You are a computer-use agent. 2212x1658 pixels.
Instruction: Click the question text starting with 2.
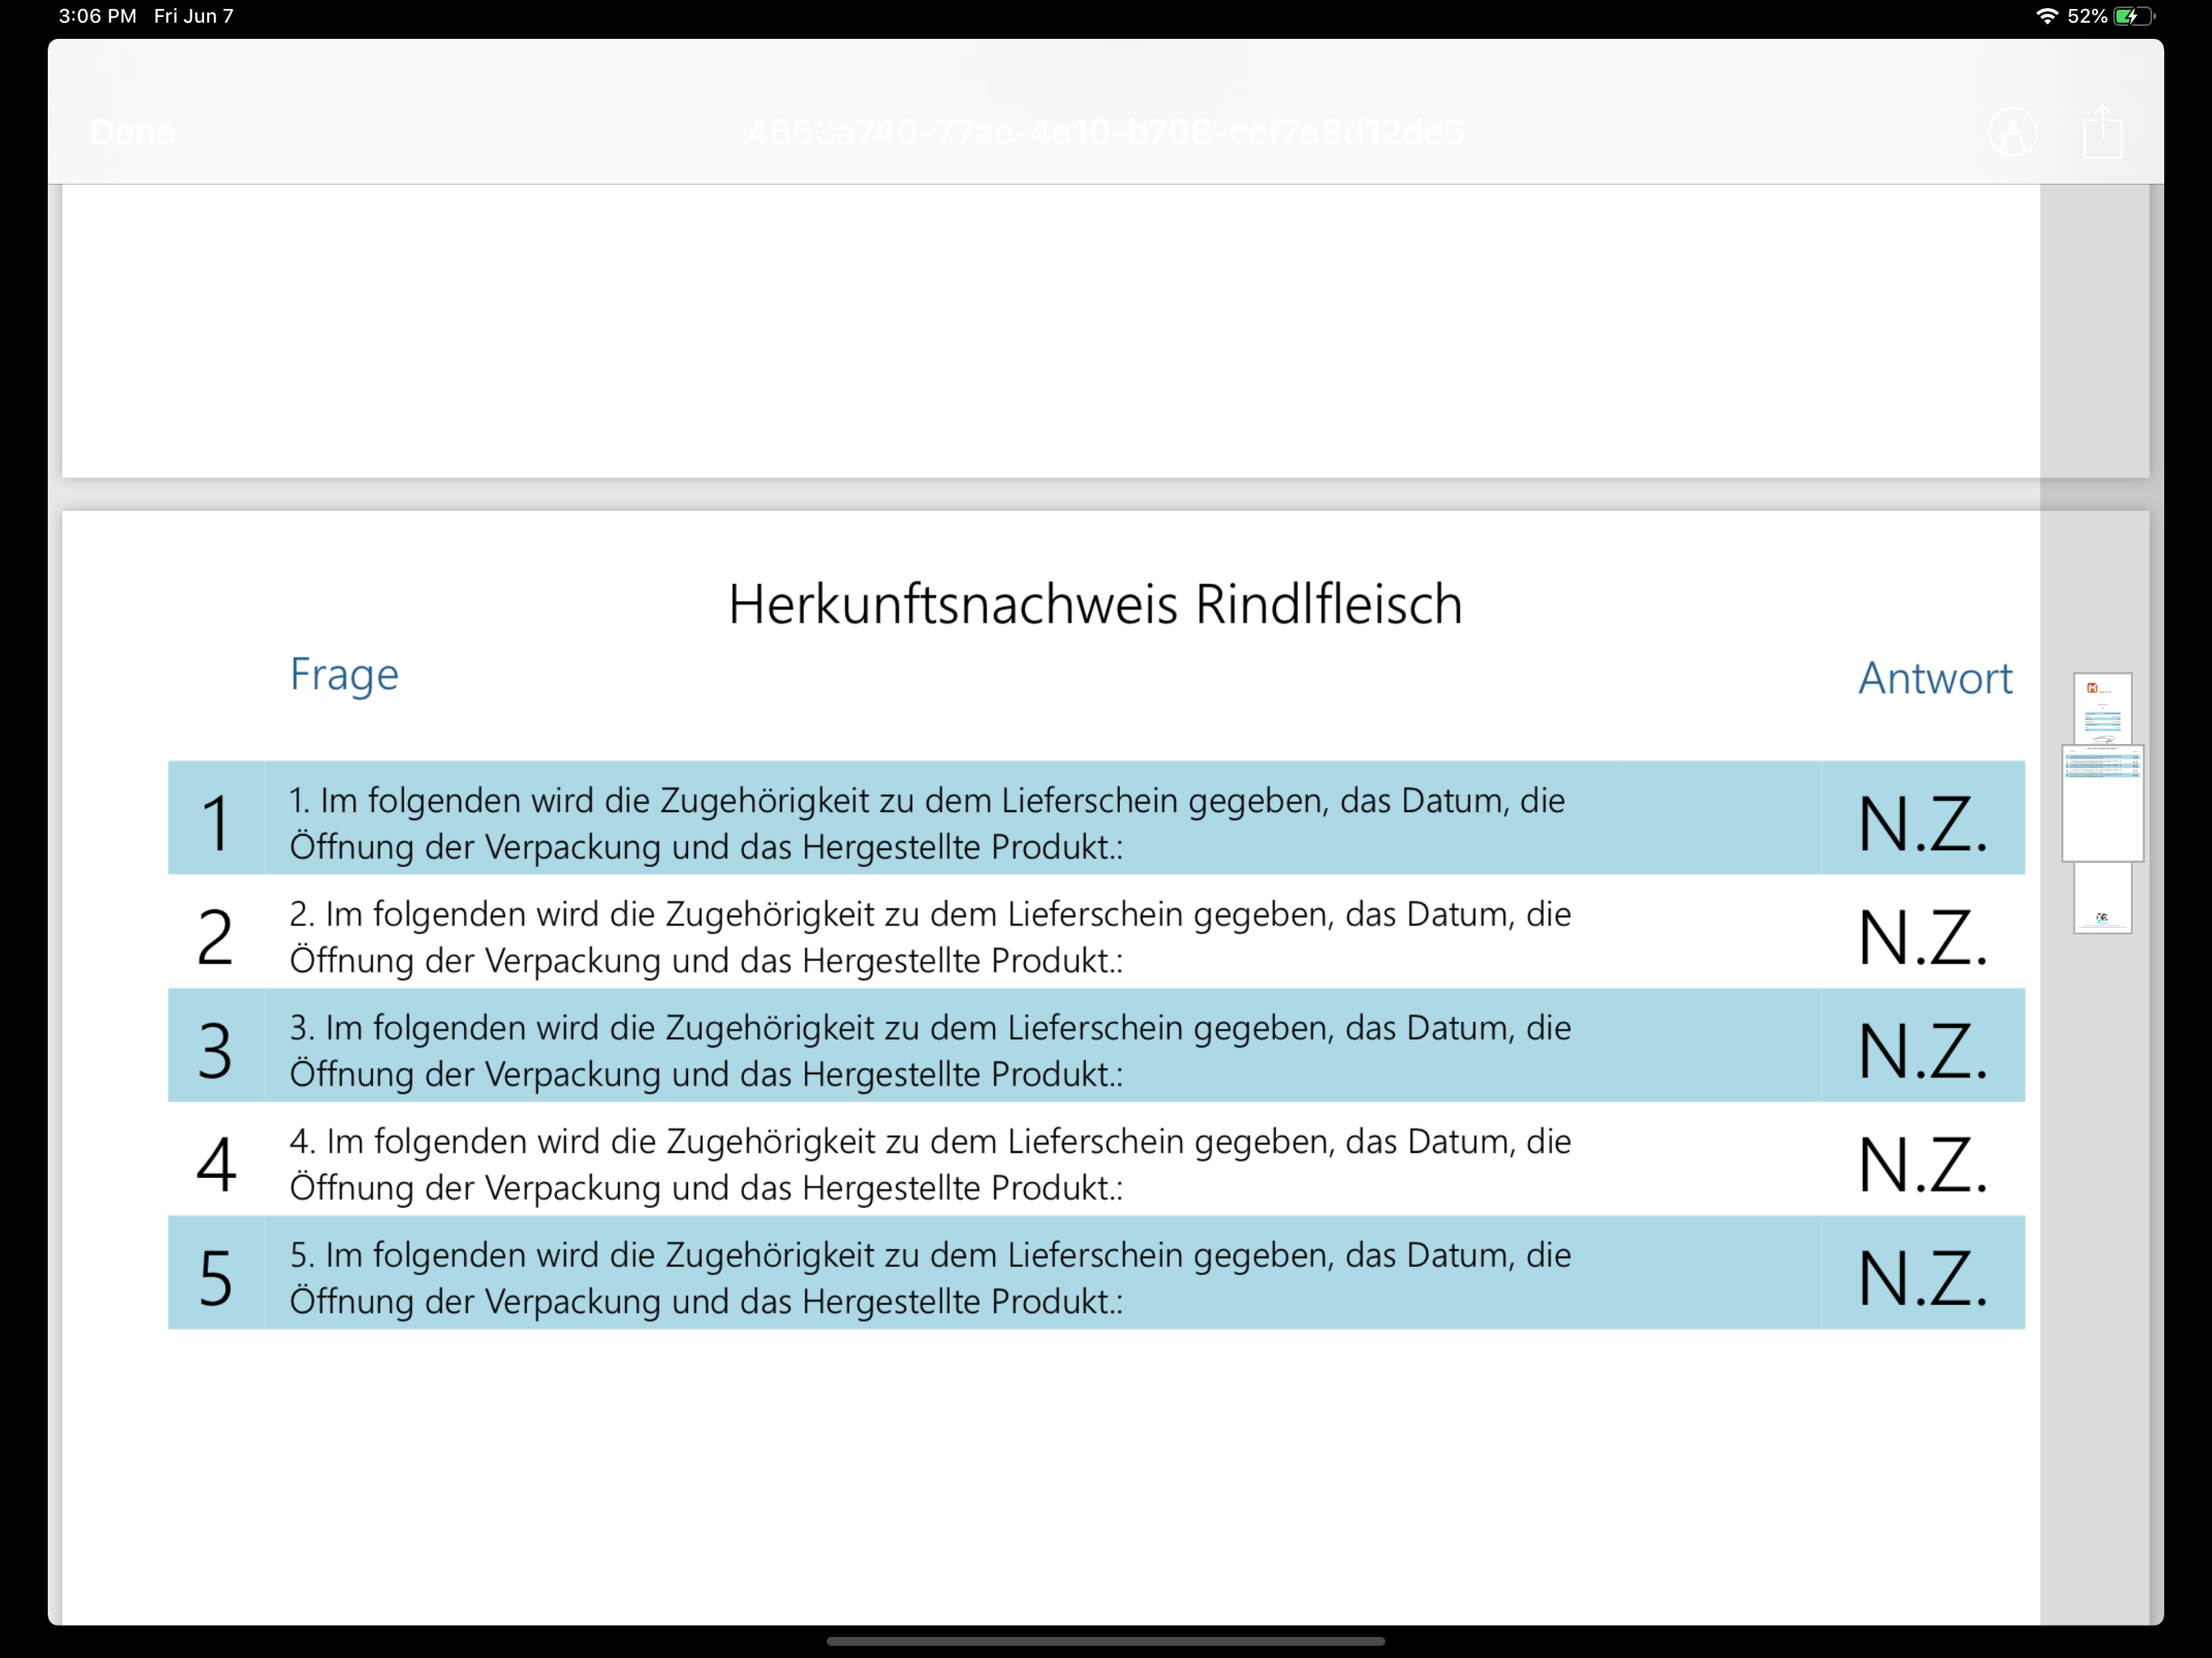coord(930,937)
